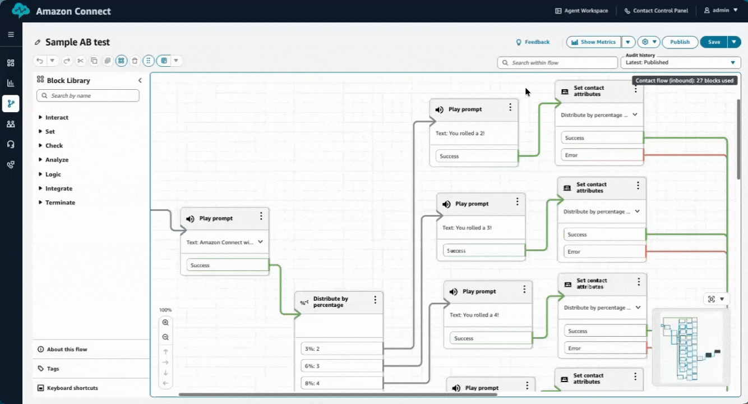Zoom in using the canvas magnifier control

point(165,322)
